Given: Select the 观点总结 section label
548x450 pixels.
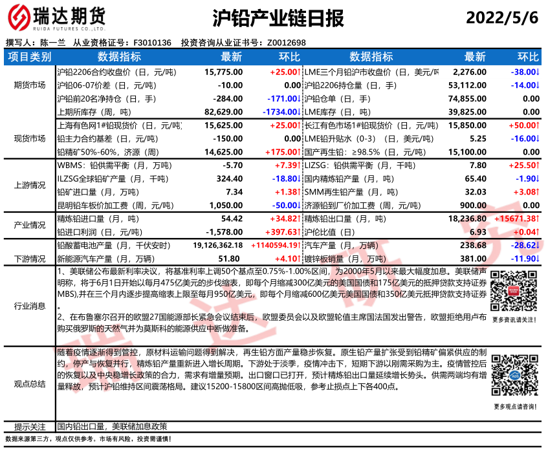Looking at the screenshot, I should pyautogui.click(x=29, y=383).
